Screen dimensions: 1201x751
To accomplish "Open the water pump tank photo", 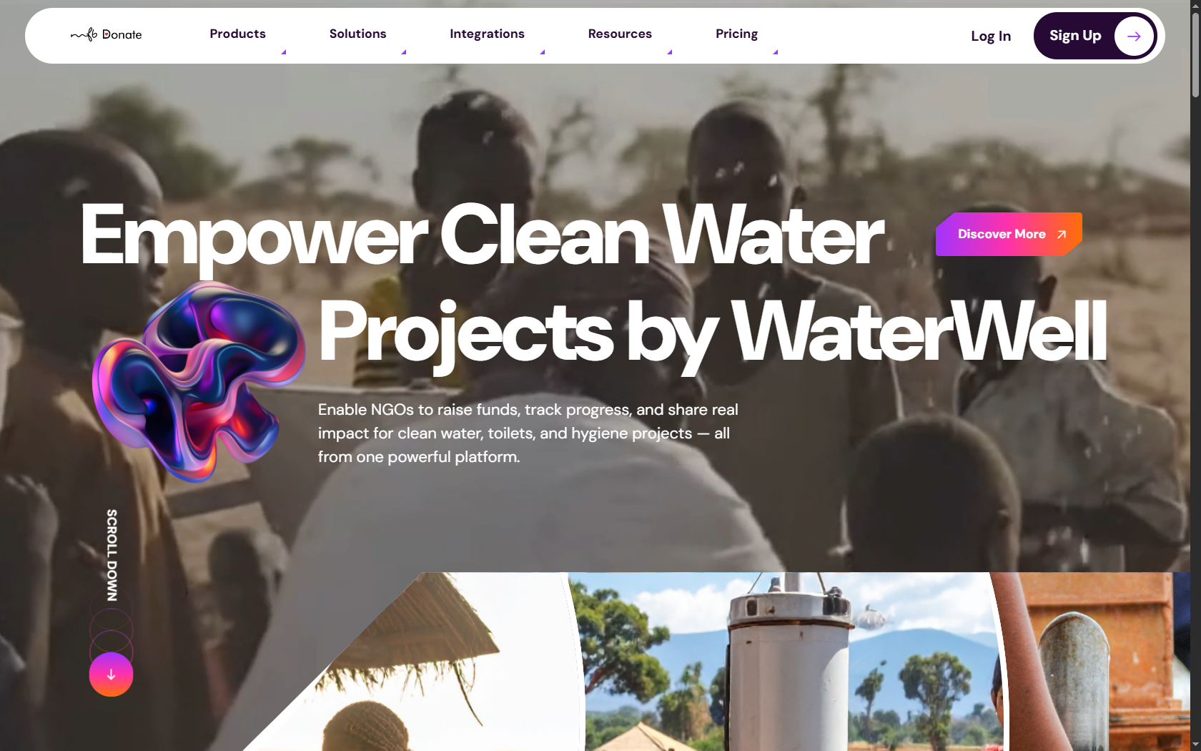I will click(790, 662).
